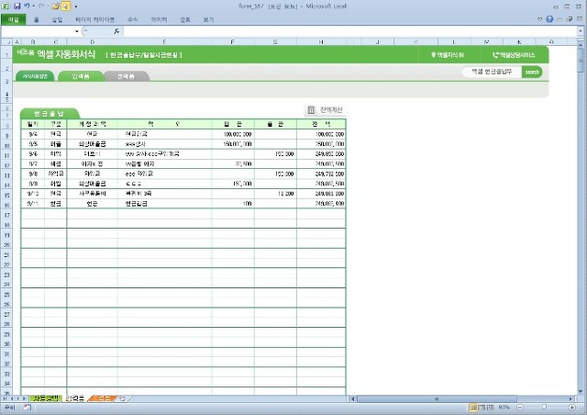Click the 9/11 date cell
Image resolution: width=587 pixels, height=415 pixels.
[x=33, y=204]
